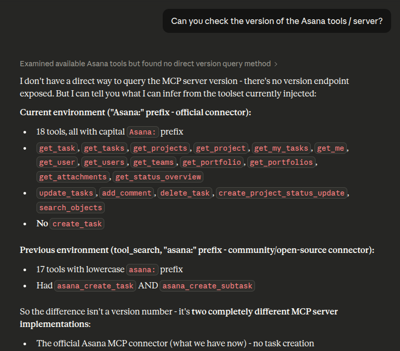Screen dimensions: 400x351
Task: Click the chevron after the thinking summary
Action: tap(276, 64)
